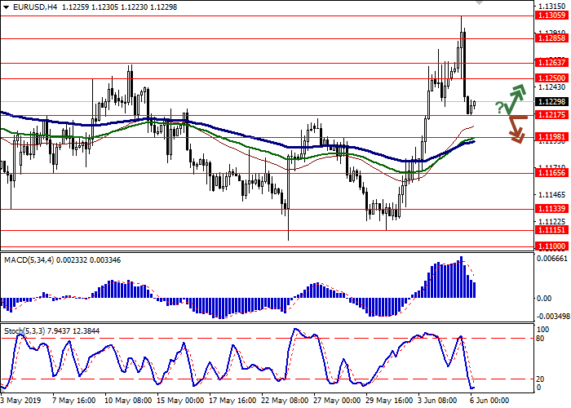Click the red downward forecast arrow
The height and width of the screenshot is (408, 571).
click(515, 130)
